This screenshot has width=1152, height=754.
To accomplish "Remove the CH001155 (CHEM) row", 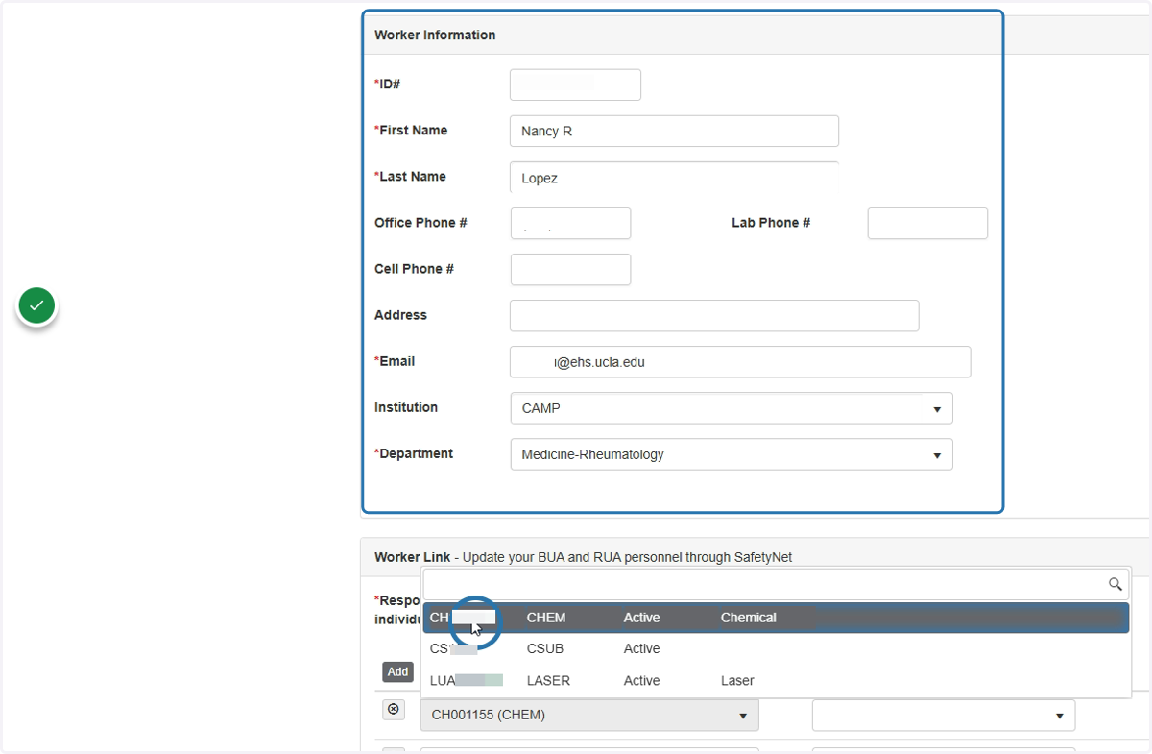I will (393, 710).
